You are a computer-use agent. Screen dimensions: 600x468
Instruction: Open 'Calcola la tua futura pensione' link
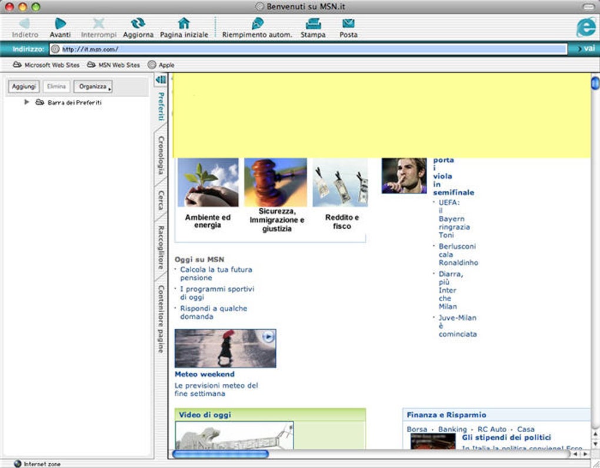click(x=216, y=273)
